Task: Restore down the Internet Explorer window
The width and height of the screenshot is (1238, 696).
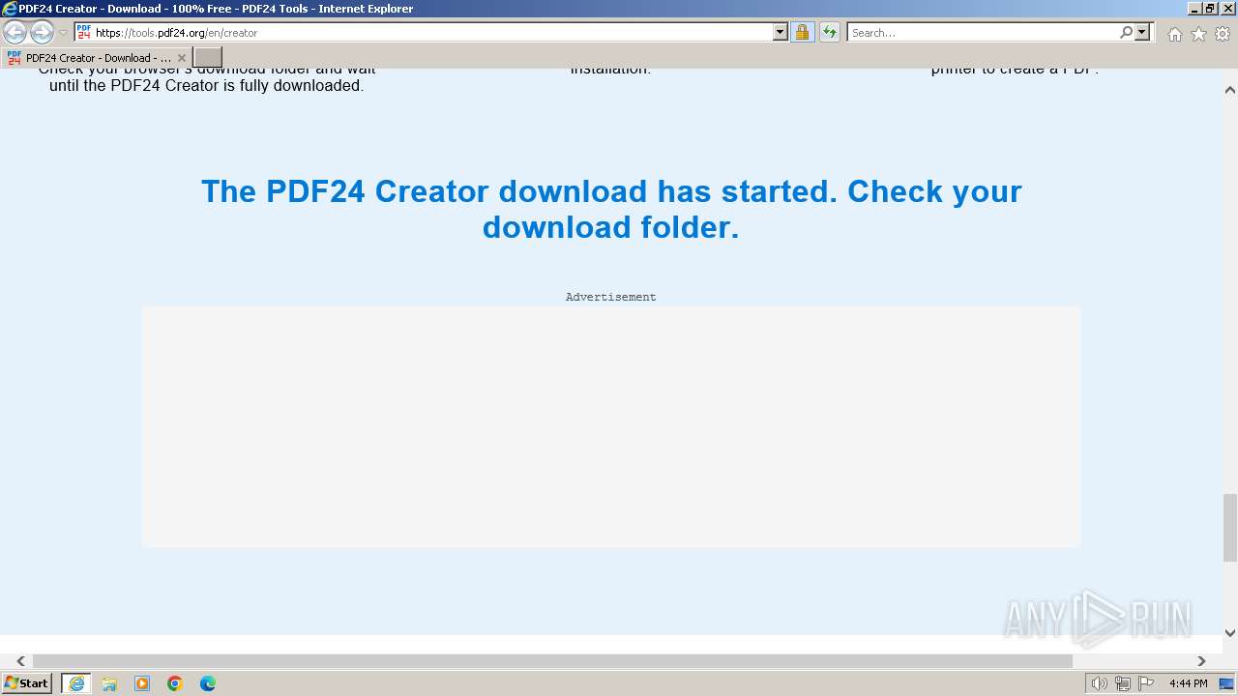Action: click(x=1210, y=9)
